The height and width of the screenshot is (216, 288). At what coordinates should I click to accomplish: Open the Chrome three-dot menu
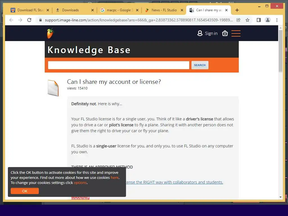pos(277,20)
